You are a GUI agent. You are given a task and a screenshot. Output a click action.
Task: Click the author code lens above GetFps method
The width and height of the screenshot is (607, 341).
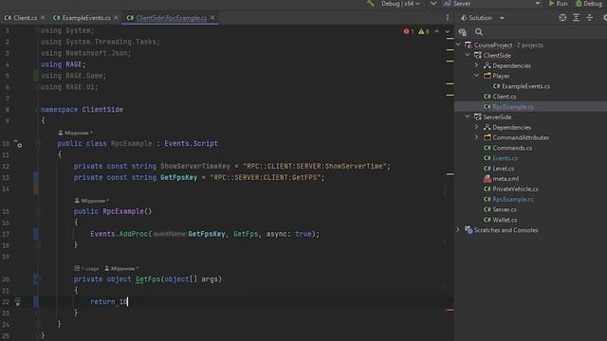coord(121,268)
